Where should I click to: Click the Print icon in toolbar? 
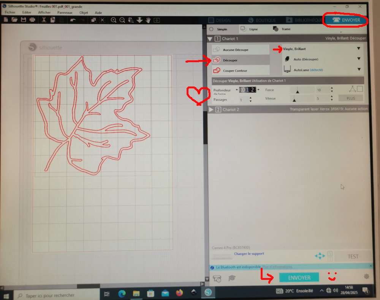pos(32,20)
